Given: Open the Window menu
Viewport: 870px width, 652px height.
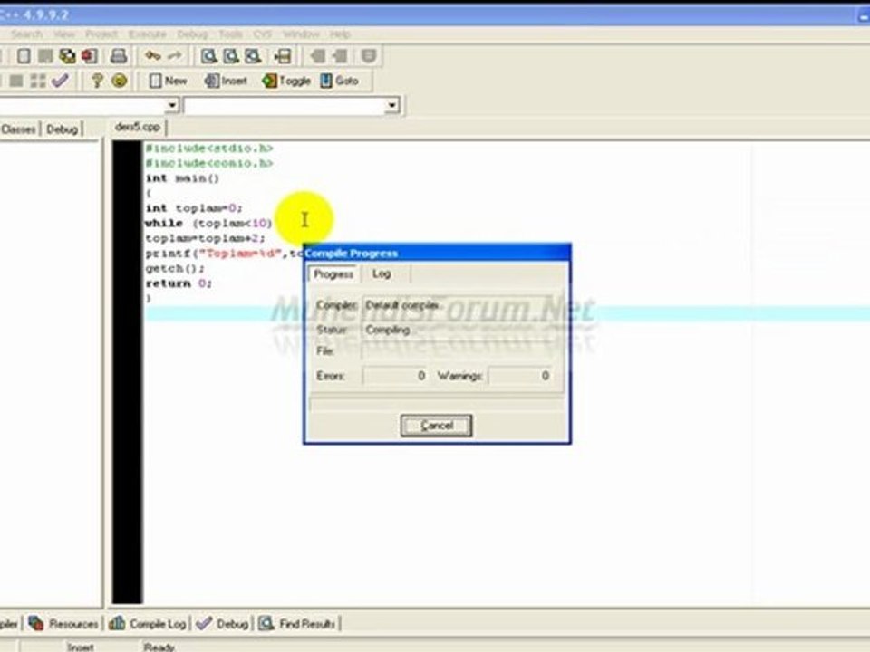Looking at the screenshot, I should [x=301, y=34].
